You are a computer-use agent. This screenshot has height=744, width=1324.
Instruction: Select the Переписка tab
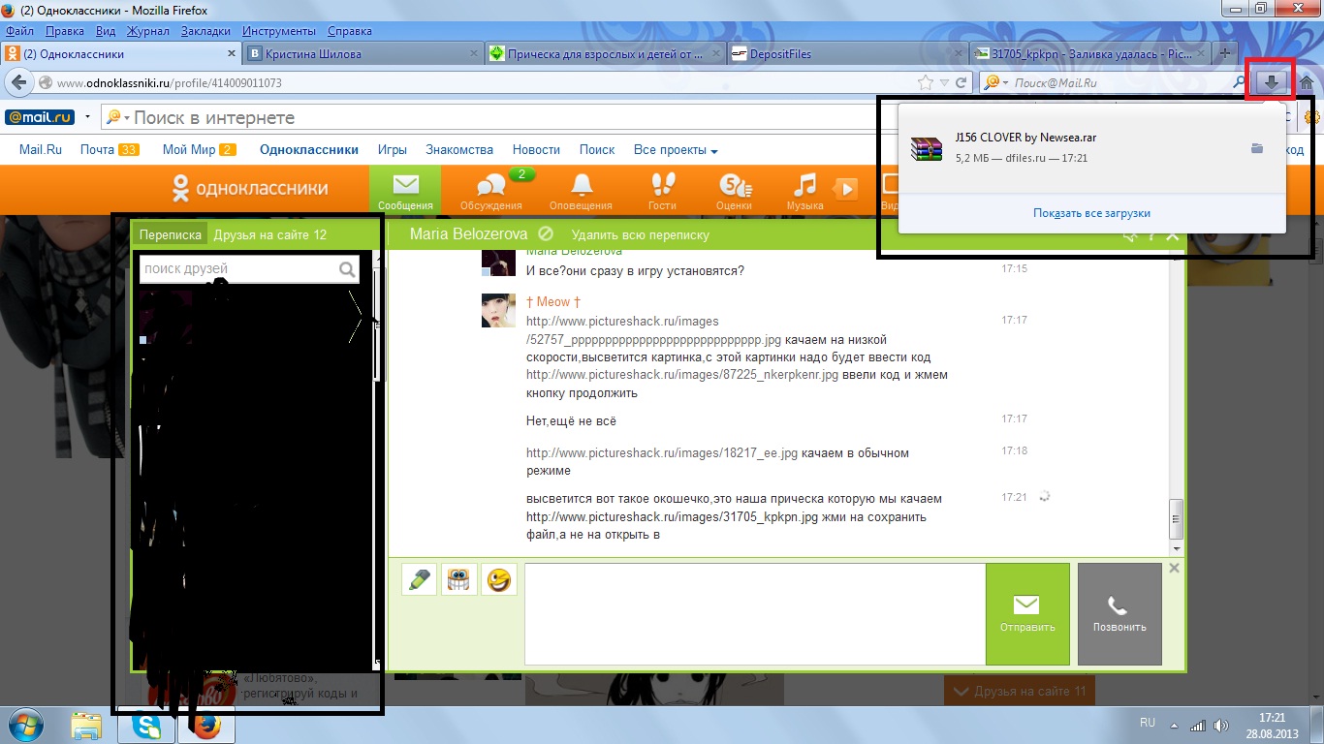[x=171, y=234]
